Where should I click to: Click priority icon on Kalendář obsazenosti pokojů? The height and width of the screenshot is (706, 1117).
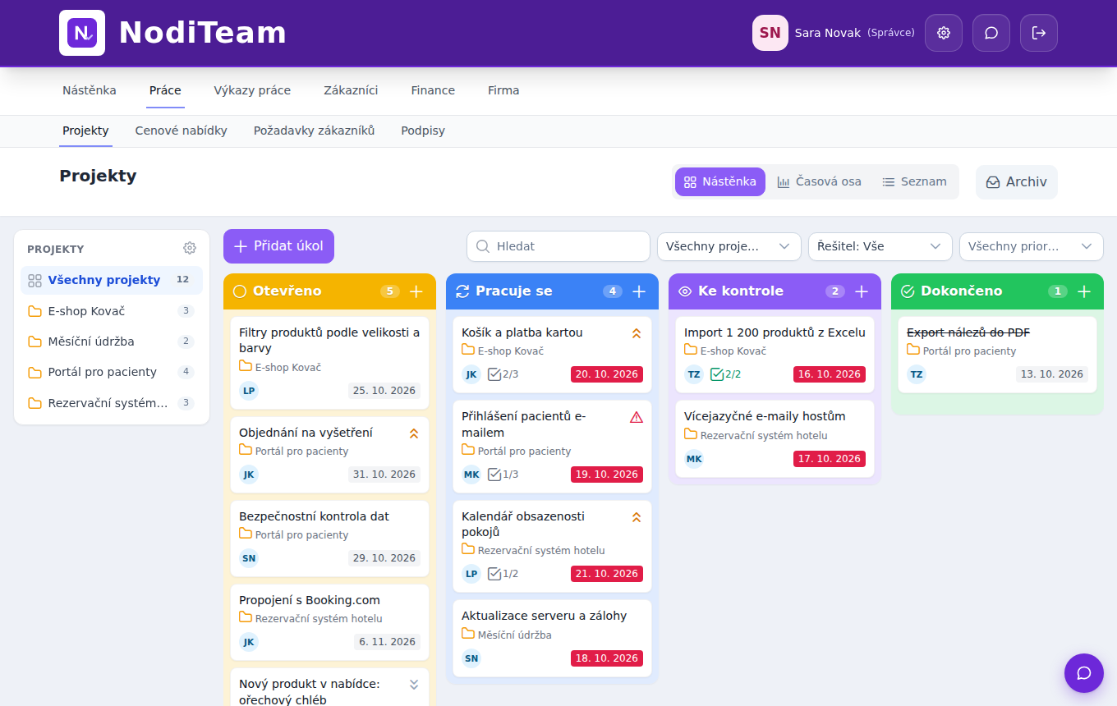pyautogui.click(x=637, y=517)
